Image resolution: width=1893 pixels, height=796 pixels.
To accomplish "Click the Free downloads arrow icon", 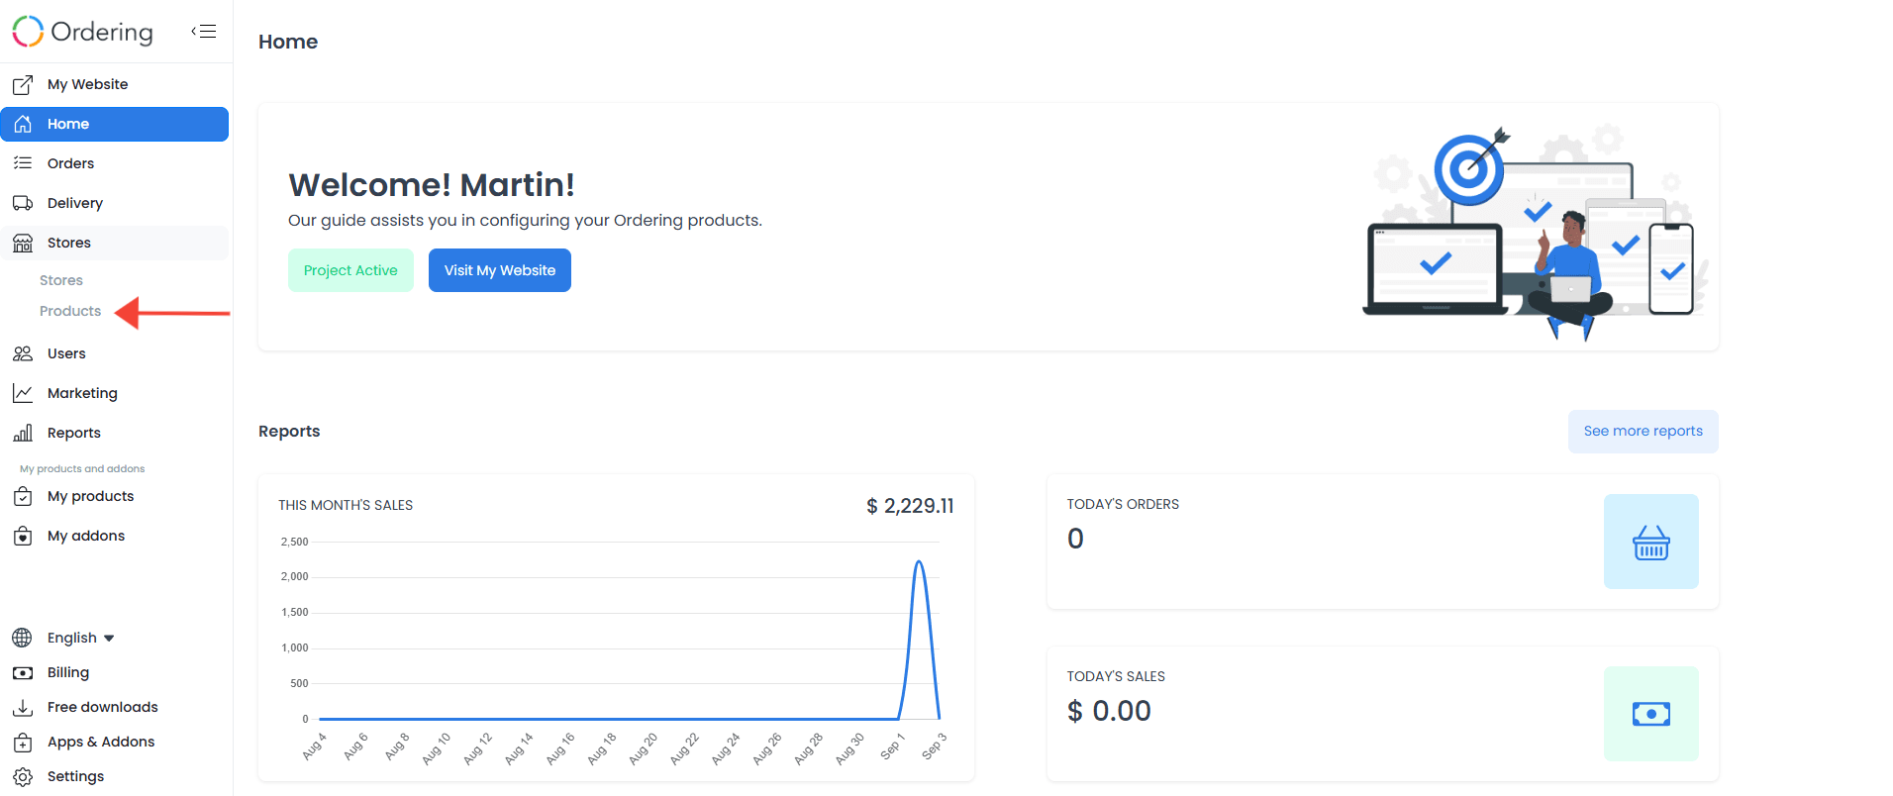I will [23, 707].
